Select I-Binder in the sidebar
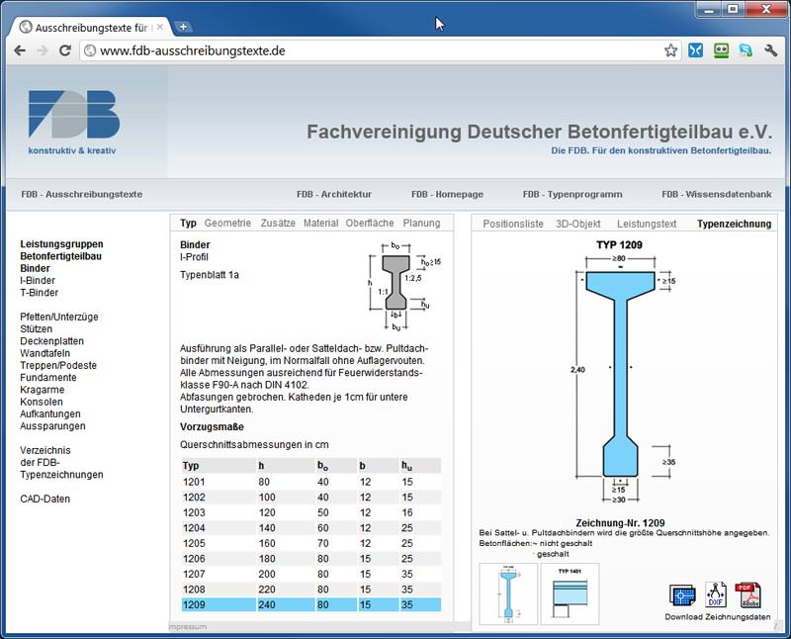Viewport: 791px width, 639px height. pyautogui.click(x=38, y=281)
